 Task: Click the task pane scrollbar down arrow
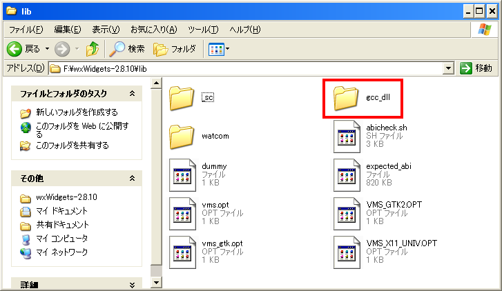[156, 282]
